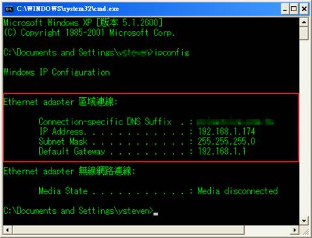Open the cmd.exe system menu icon
This screenshot has width=312, height=238.
coord(9,9)
